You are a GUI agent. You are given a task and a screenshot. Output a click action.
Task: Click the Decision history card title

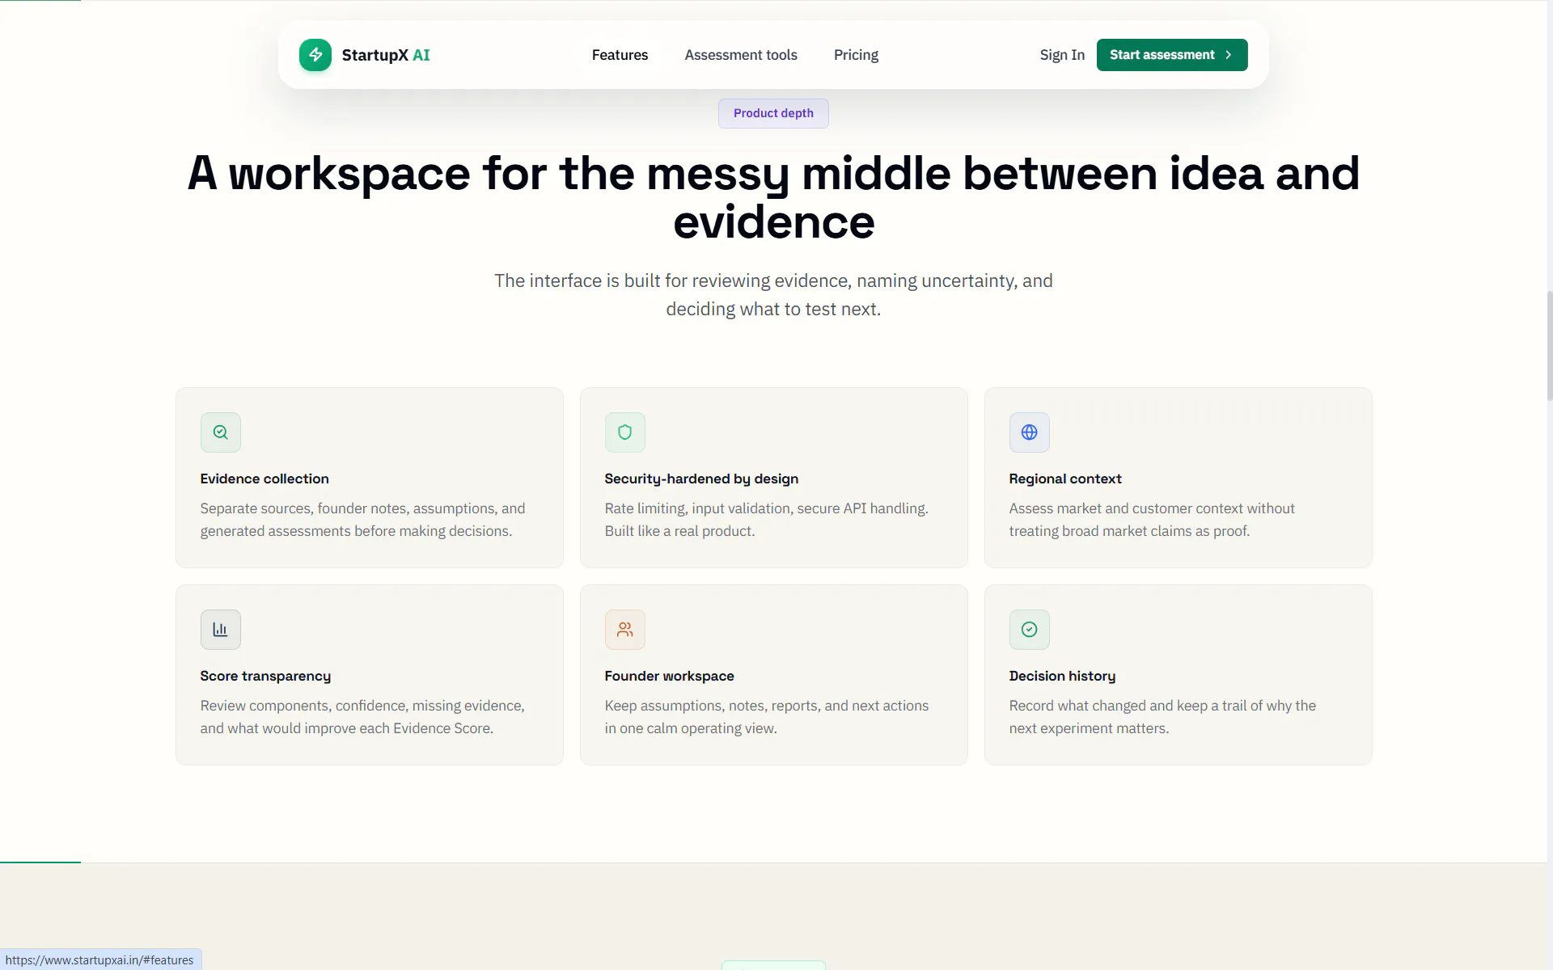[1062, 676]
